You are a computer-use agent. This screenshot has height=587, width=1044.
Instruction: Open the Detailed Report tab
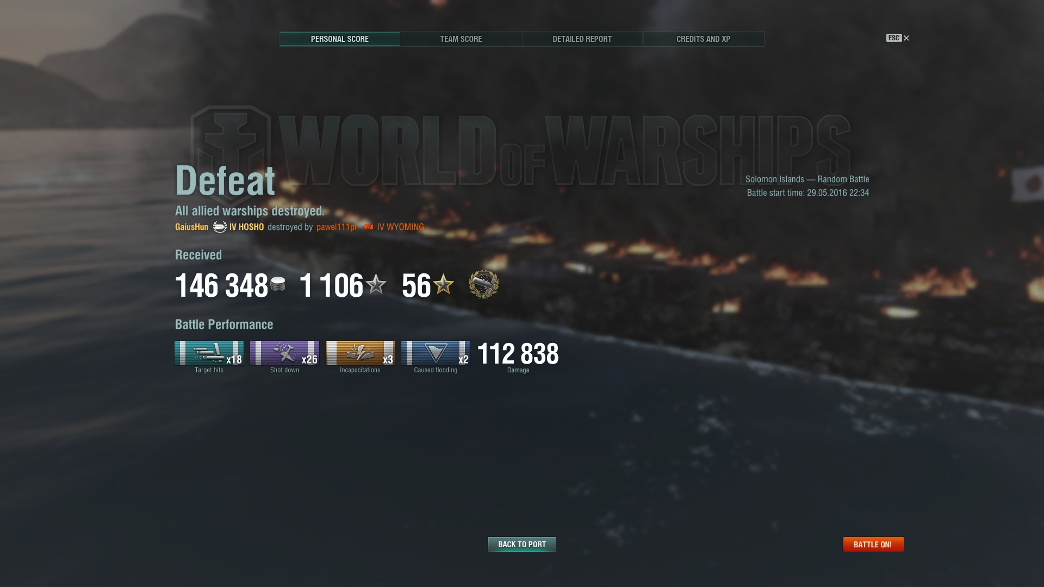582,39
